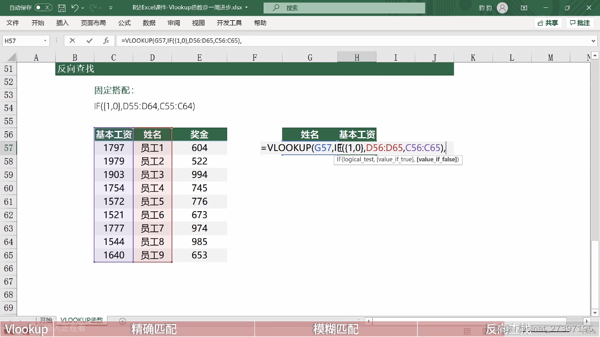
Task: Switch to the 开始 ribbon tab
Action: tap(38, 23)
